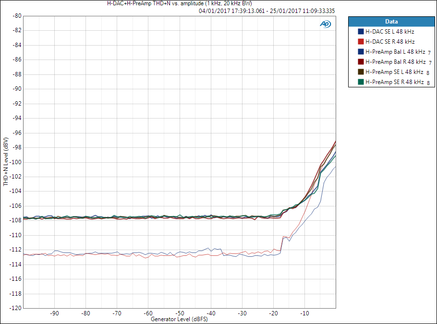Choose the H-PreAmp SE L 48 kHz swatch
437x324 pixels.
pos(361,72)
